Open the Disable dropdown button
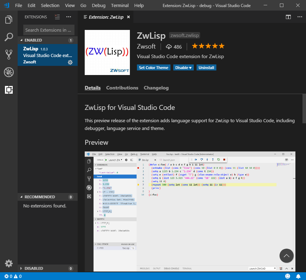306x280 pixels. click(184, 68)
